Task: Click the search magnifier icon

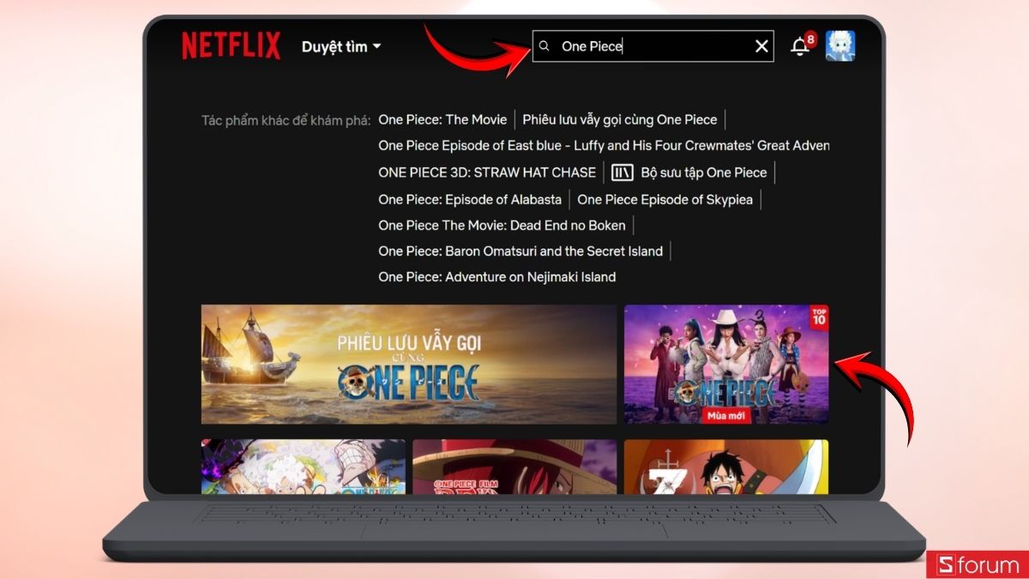Action: pos(544,46)
